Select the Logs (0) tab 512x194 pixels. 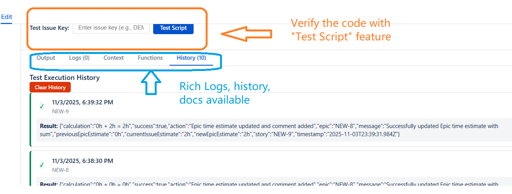click(79, 58)
